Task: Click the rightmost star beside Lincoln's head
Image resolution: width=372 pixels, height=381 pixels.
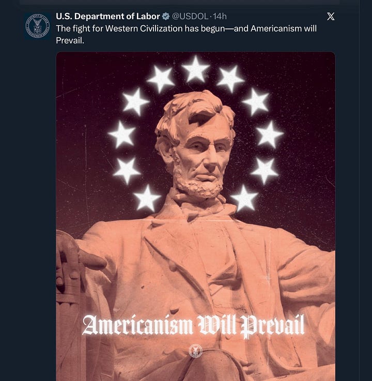Action: 269,134
